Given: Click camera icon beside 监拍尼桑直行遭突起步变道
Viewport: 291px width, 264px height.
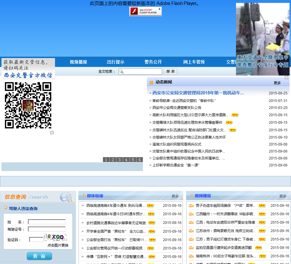Looking at the screenshot, I should pyautogui.click(x=191, y=248).
